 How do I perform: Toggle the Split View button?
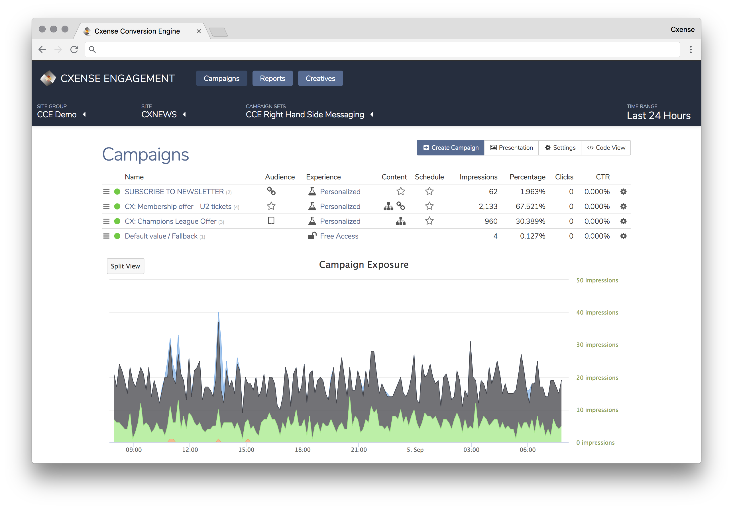pyautogui.click(x=125, y=266)
